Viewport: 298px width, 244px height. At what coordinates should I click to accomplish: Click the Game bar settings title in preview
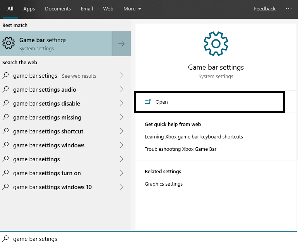pos(216,67)
